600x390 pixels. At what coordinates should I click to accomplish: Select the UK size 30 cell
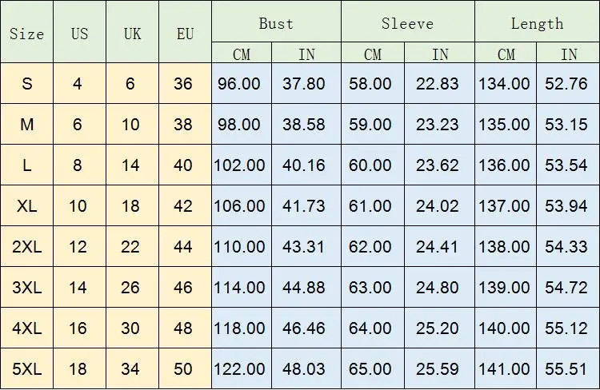click(x=132, y=328)
